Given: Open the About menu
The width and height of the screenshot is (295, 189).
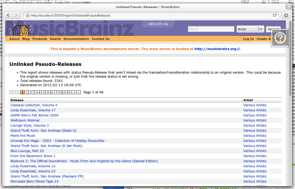Looking at the screenshot, I should click(14, 39).
